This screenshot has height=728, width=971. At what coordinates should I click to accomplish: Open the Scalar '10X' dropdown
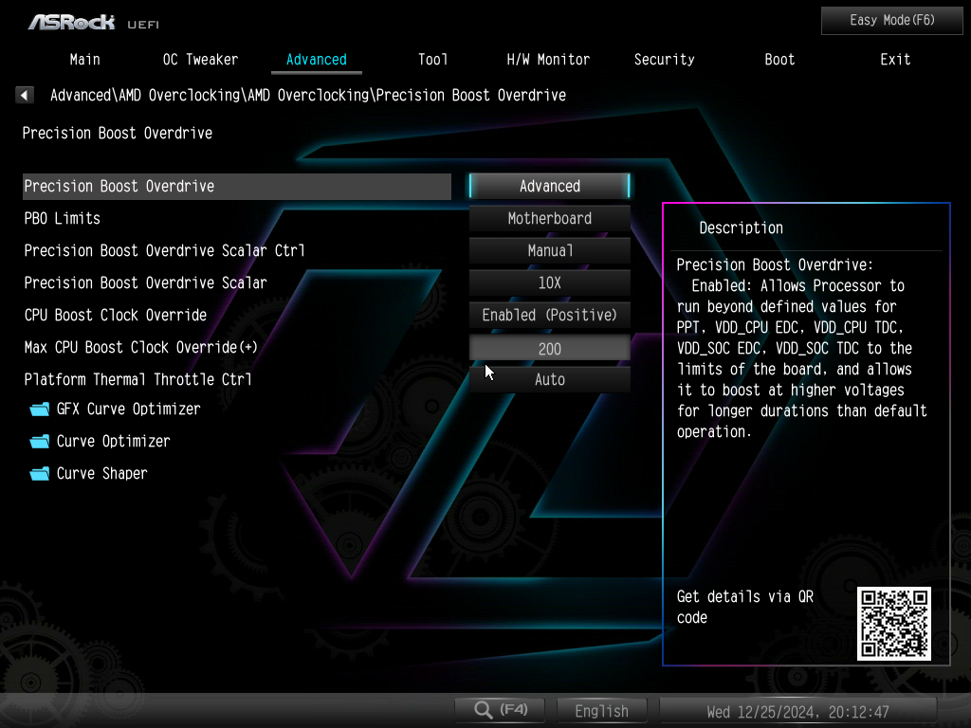point(550,282)
